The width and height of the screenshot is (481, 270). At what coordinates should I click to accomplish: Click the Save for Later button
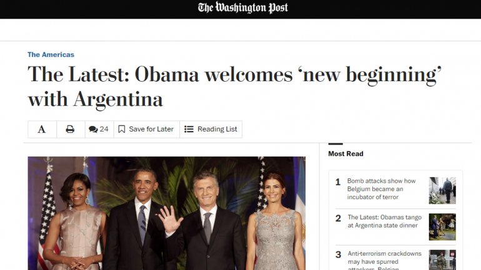tap(146, 129)
